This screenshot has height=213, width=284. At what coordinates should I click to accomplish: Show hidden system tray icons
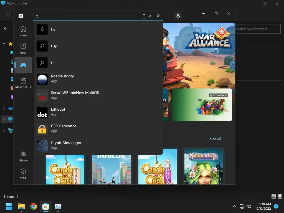pyautogui.click(x=234, y=206)
